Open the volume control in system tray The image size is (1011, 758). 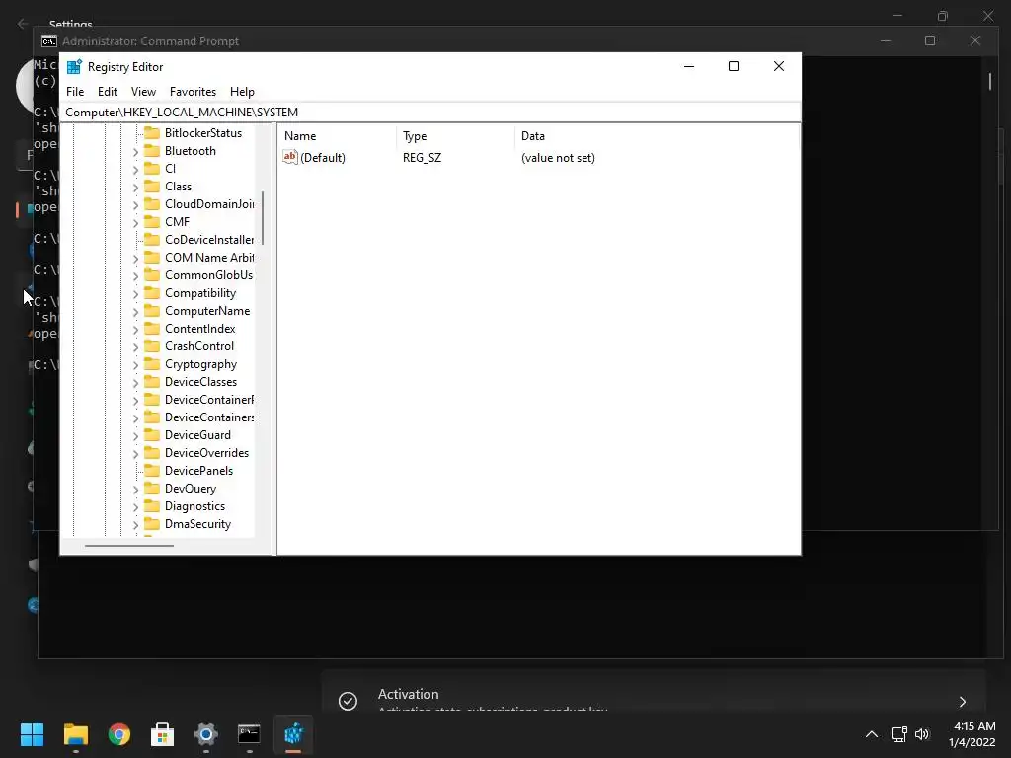pos(922,734)
